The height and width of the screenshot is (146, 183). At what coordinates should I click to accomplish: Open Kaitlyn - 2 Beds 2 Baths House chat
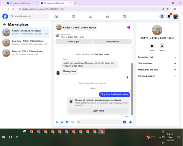tap(26, 32)
